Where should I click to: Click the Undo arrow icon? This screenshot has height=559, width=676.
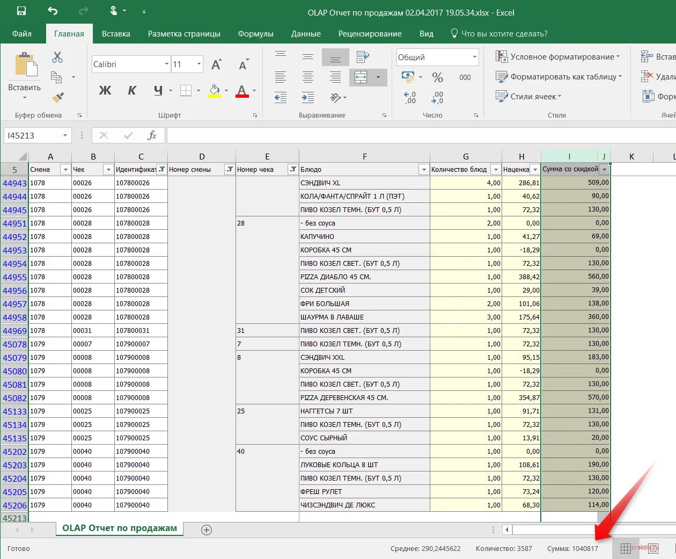click(x=52, y=11)
